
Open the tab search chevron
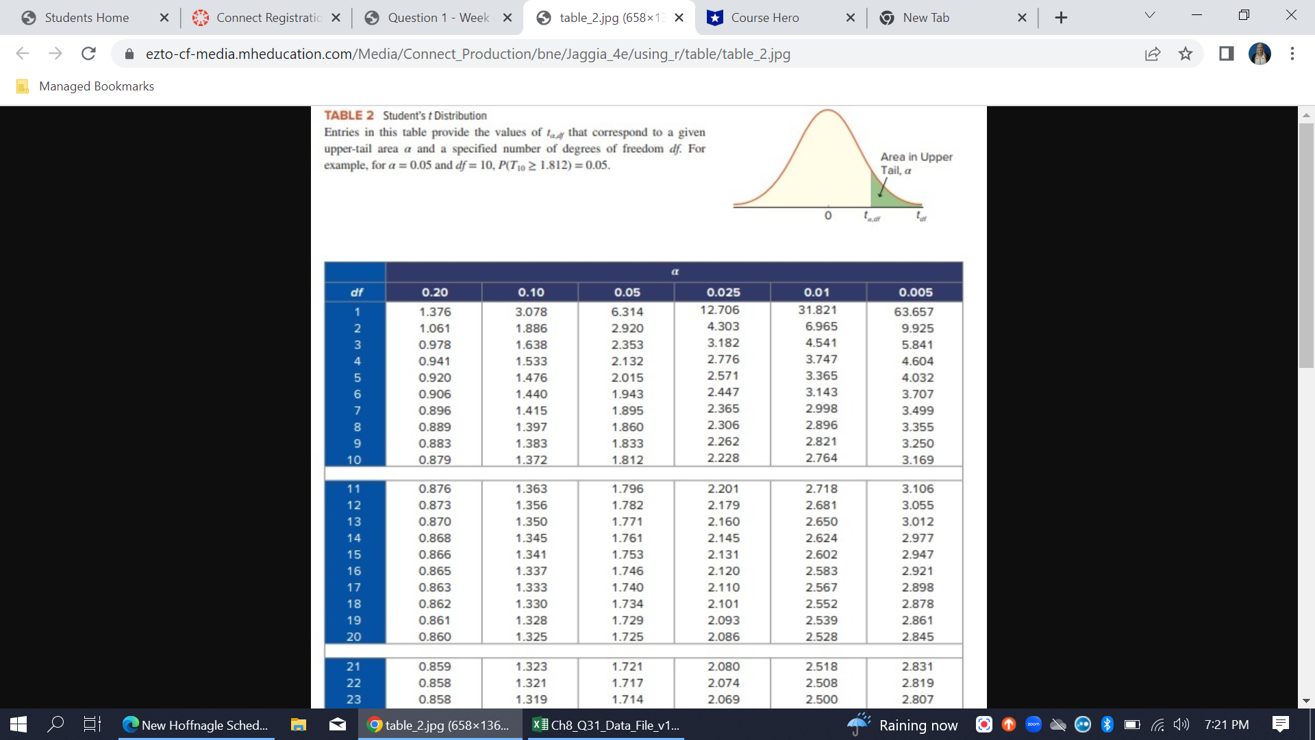click(x=1149, y=14)
